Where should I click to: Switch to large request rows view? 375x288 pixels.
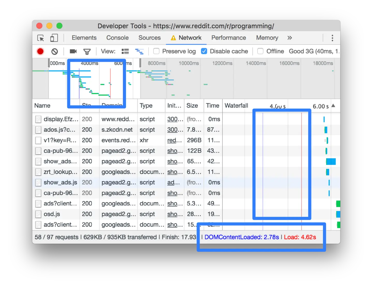125,51
